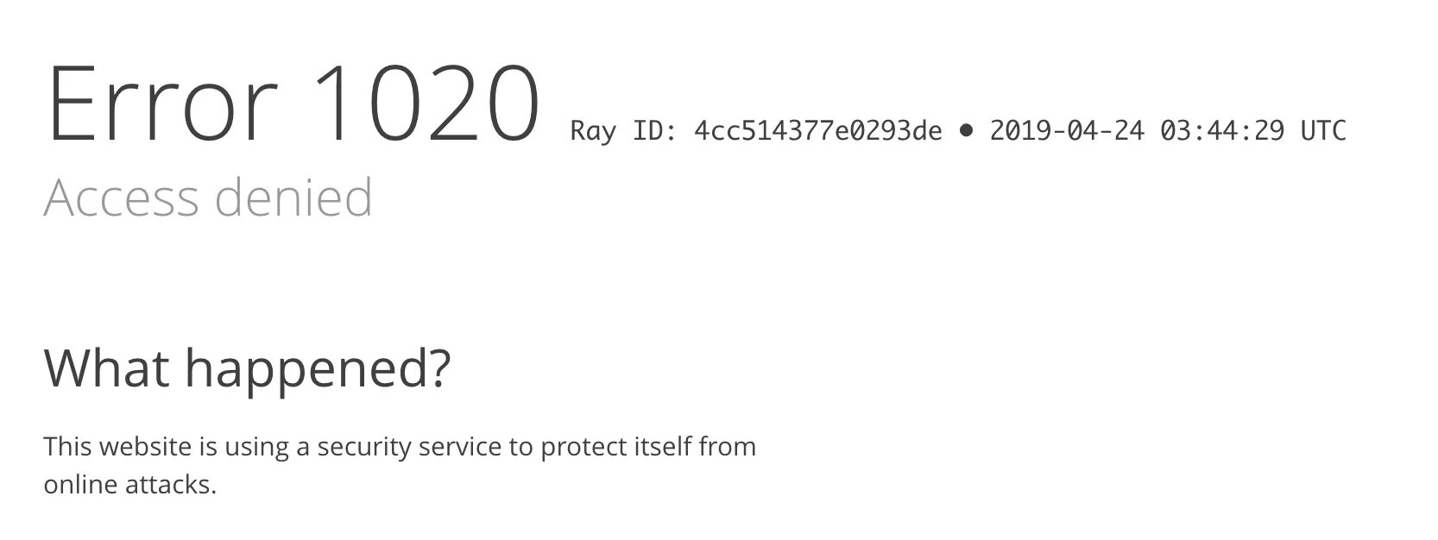The width and height of the screenshot is (1438, 540).
Task: Select the Ray ID value 4cc514377e0293de
Action: (817, 131)
